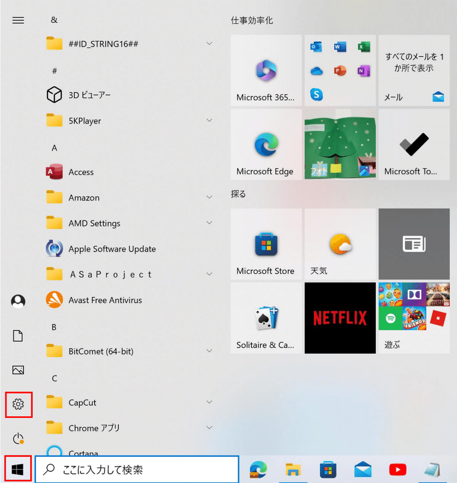Open the Microsoft Edge tile

click(x=266, y=144)
